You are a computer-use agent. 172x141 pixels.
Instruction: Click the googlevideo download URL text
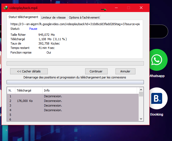75,24
